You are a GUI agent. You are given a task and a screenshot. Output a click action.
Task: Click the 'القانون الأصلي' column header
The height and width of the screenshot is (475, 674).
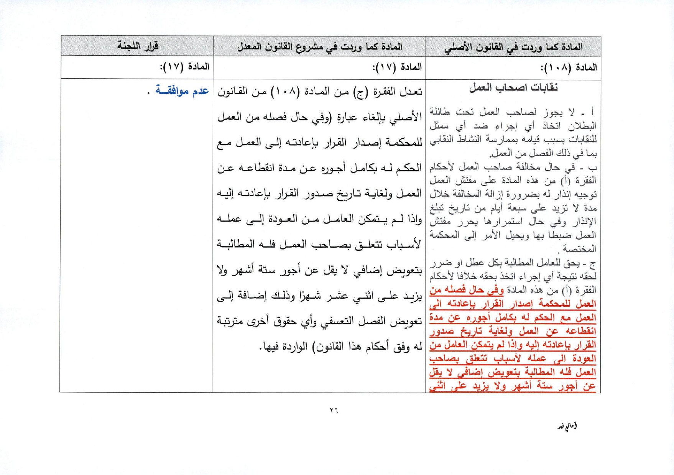(x=513, y=47)
